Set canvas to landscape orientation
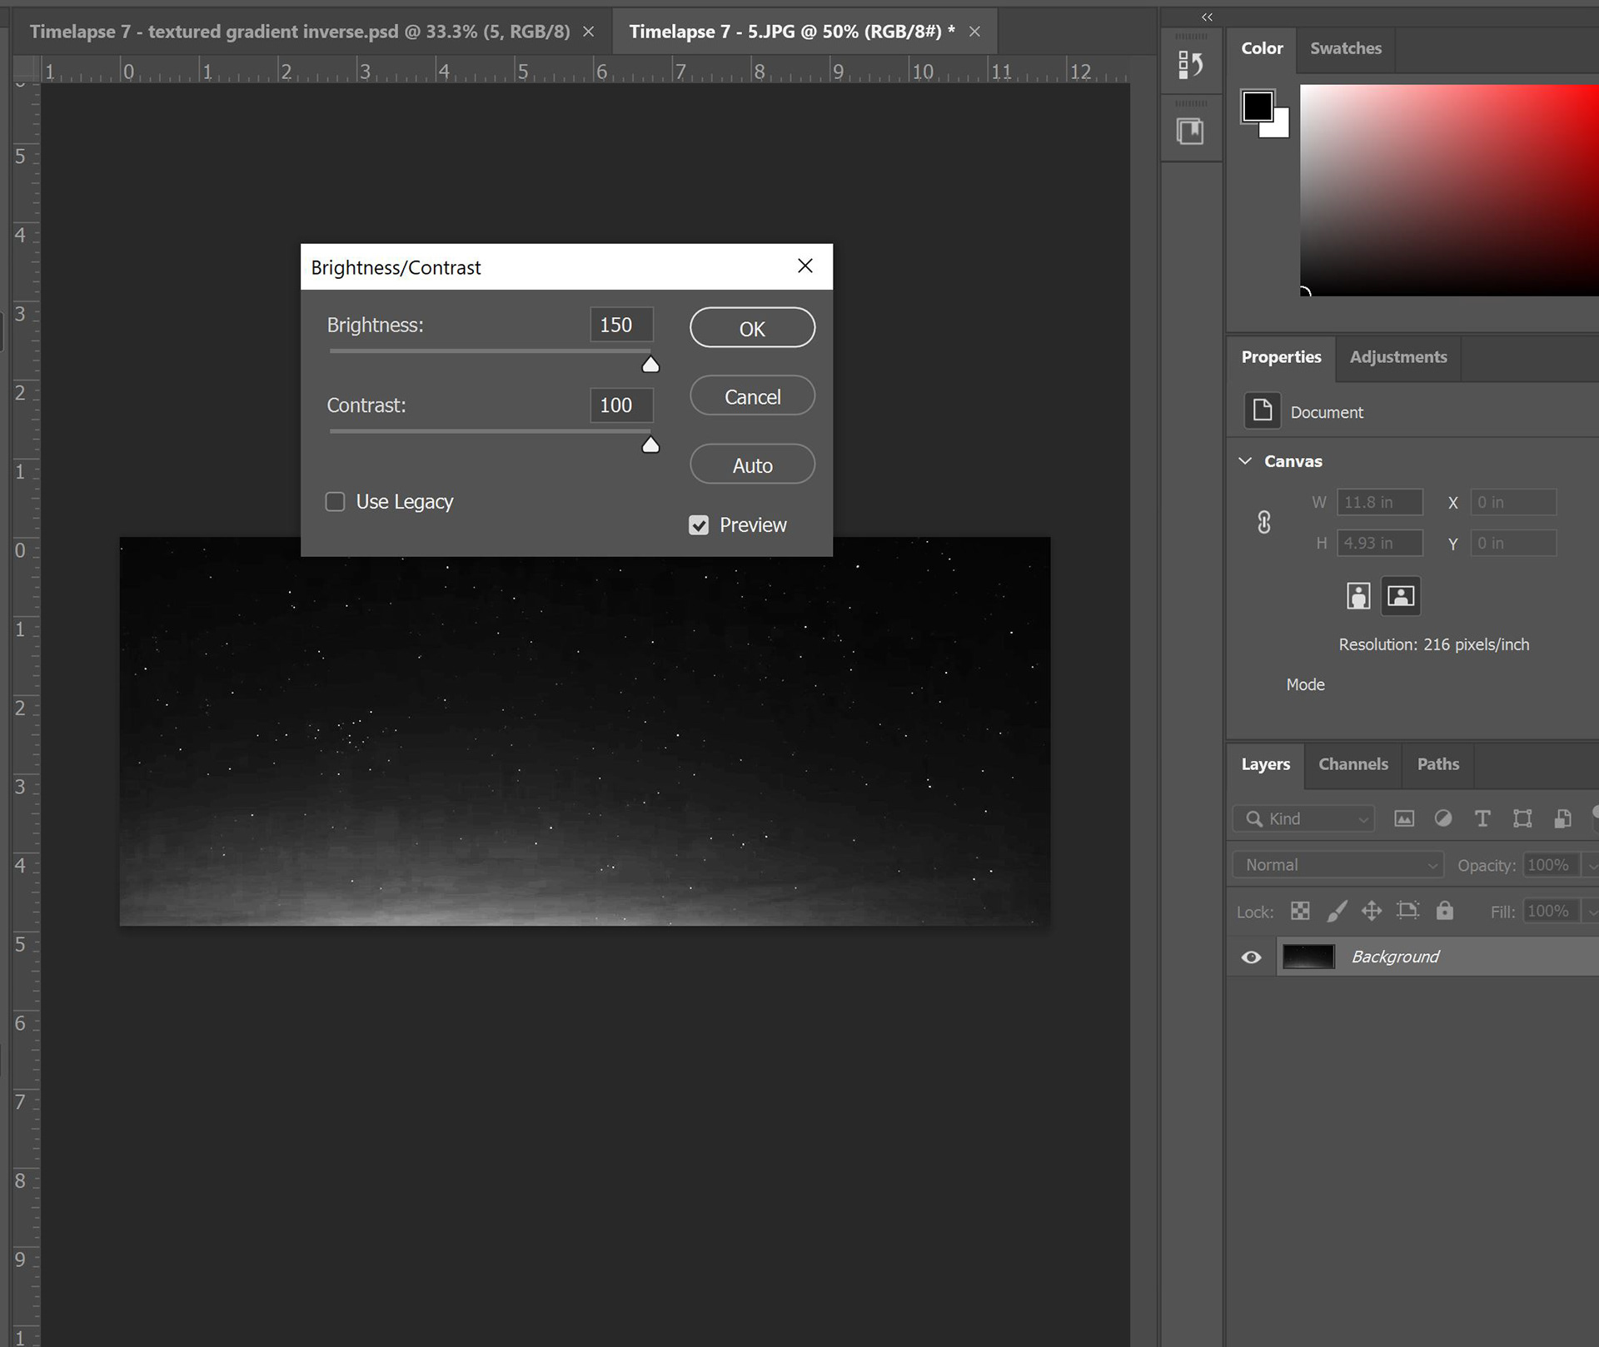 [1401, 596]
